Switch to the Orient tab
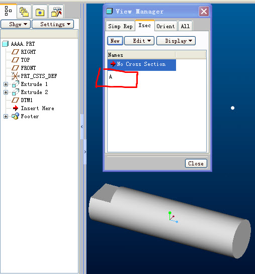 (165, 26)
